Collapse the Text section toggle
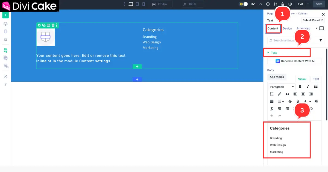The height and width of the screenshot is (172, 328). pyautogui.click(x=268, y=53)
